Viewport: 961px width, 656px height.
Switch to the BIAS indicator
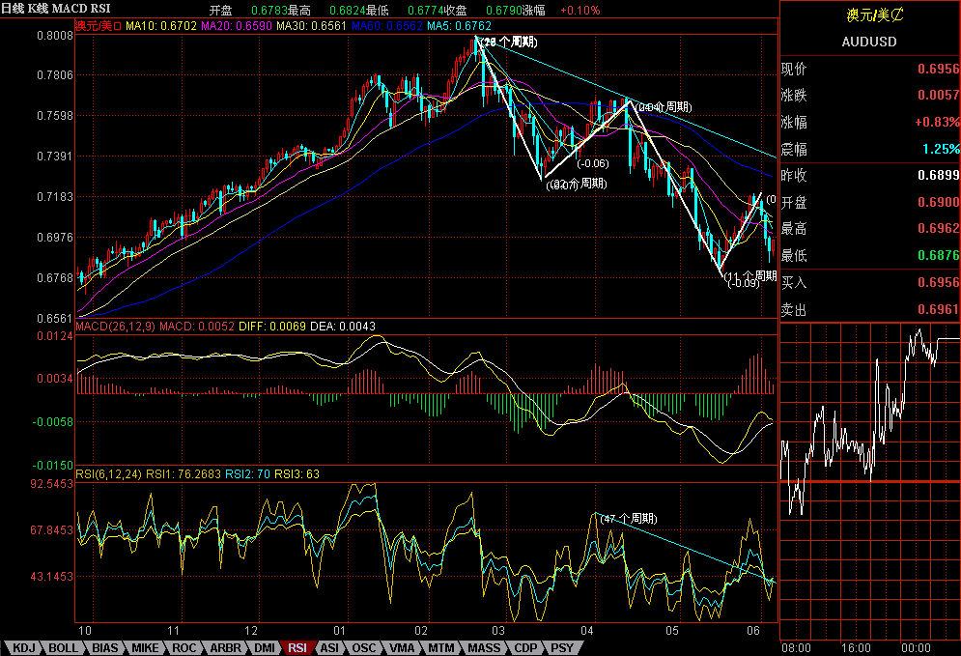coord(103,648)
